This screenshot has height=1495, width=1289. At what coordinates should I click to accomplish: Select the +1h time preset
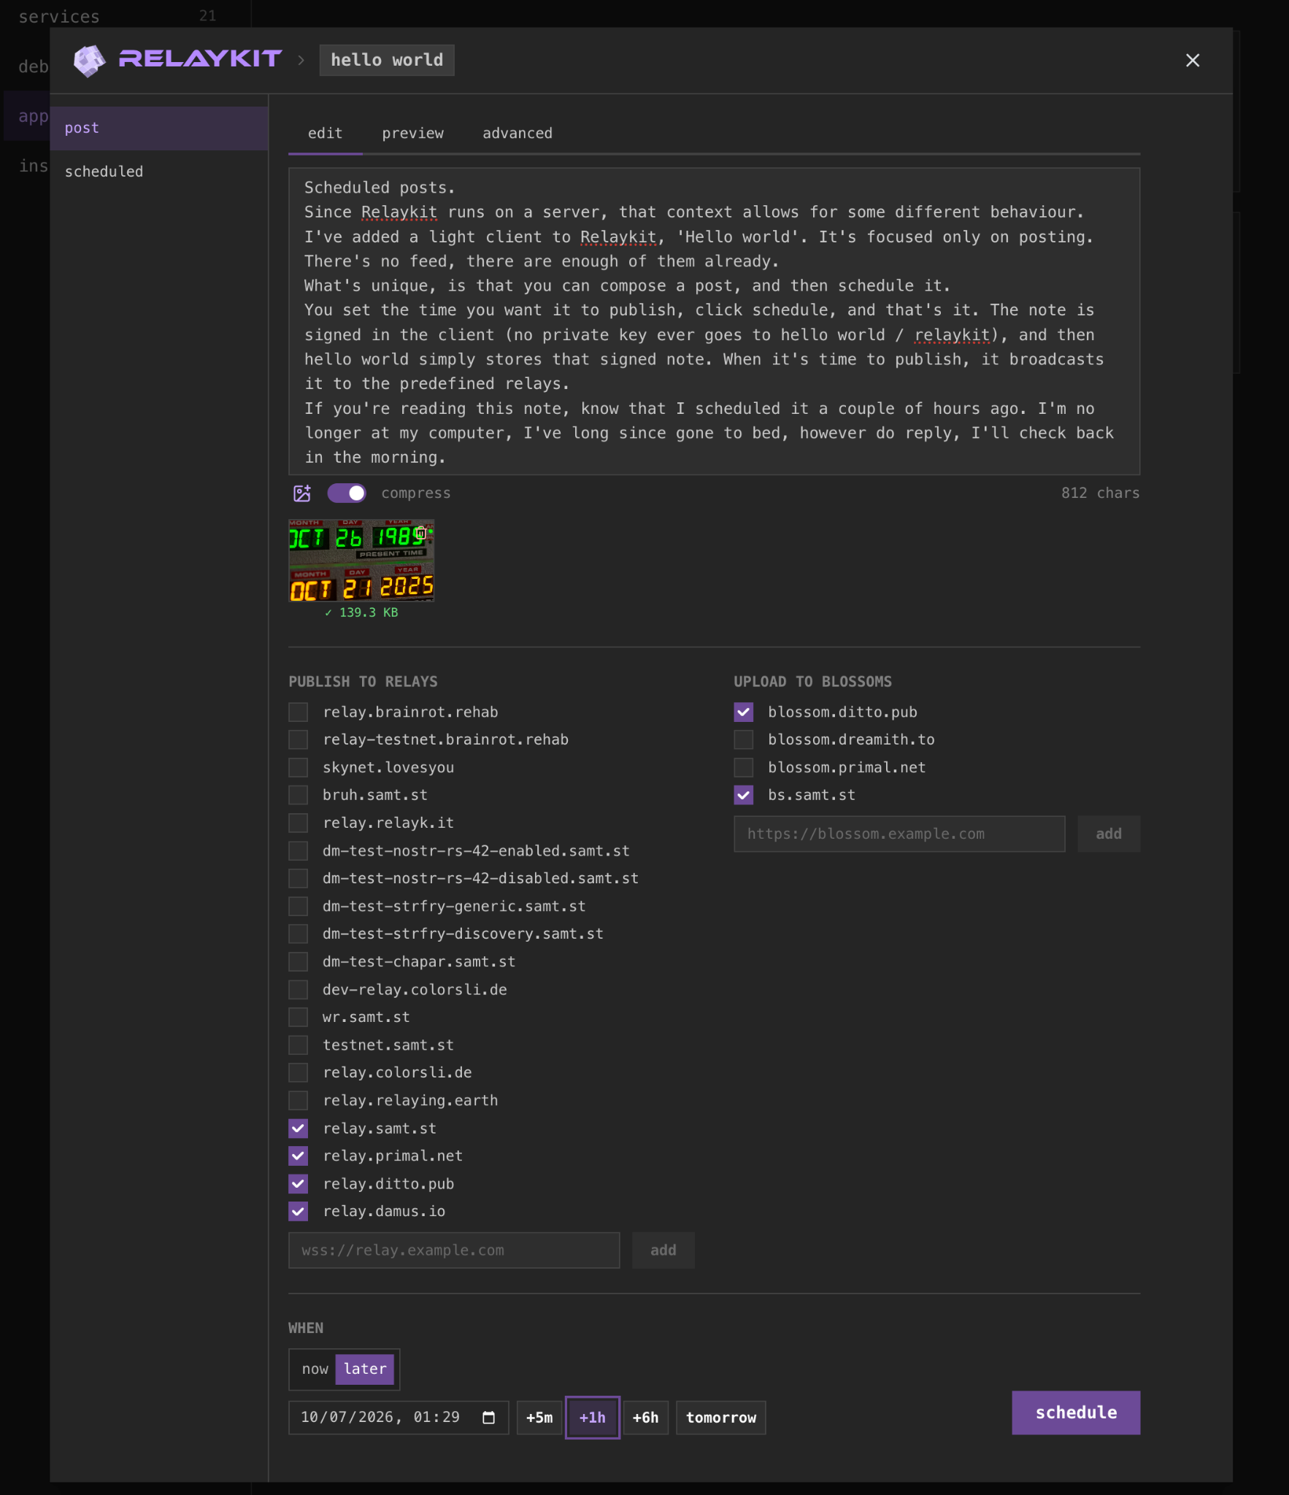pyautogui.click(x=592, y=1417)
